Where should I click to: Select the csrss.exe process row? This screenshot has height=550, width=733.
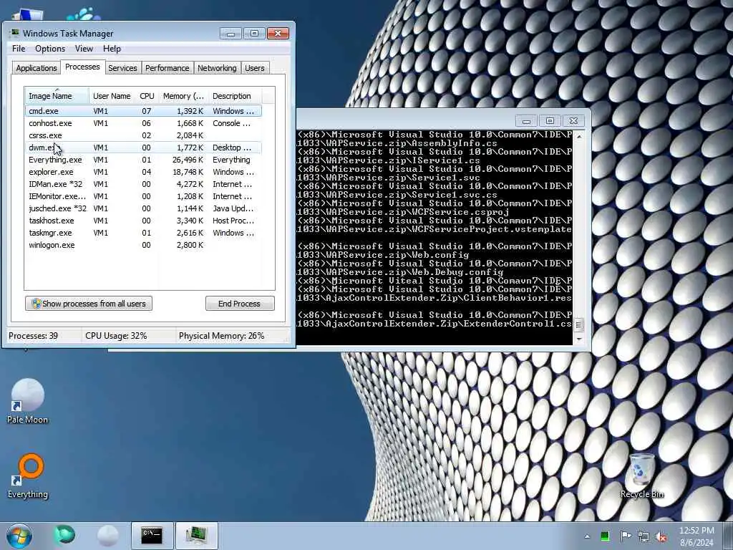pyautogui.click(x=143, y=135)
